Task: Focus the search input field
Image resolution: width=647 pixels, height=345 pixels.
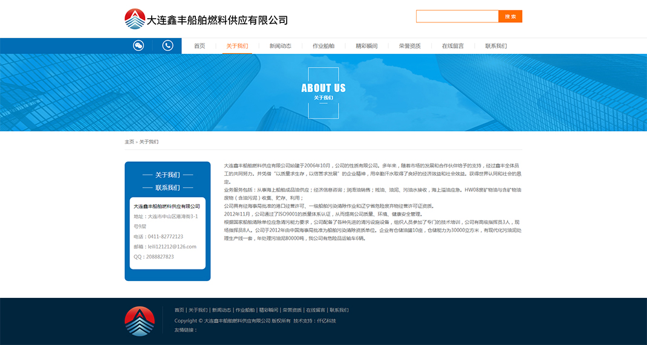Action: (457, 16)
